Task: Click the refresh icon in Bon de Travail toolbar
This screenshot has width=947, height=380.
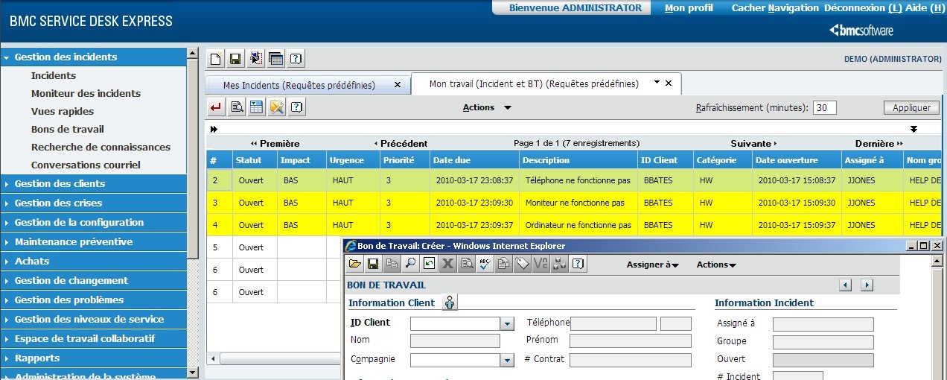Action: tap(430, 263)
